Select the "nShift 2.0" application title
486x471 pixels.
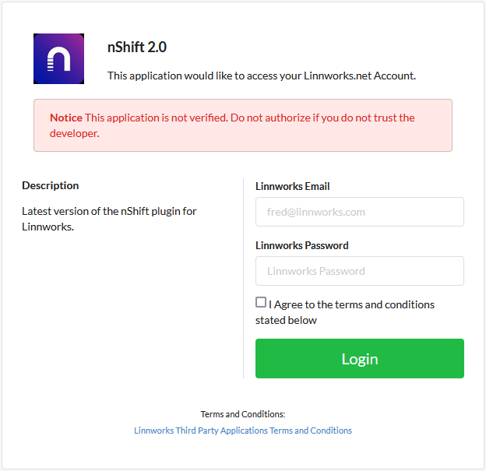[x=137, y=47]
